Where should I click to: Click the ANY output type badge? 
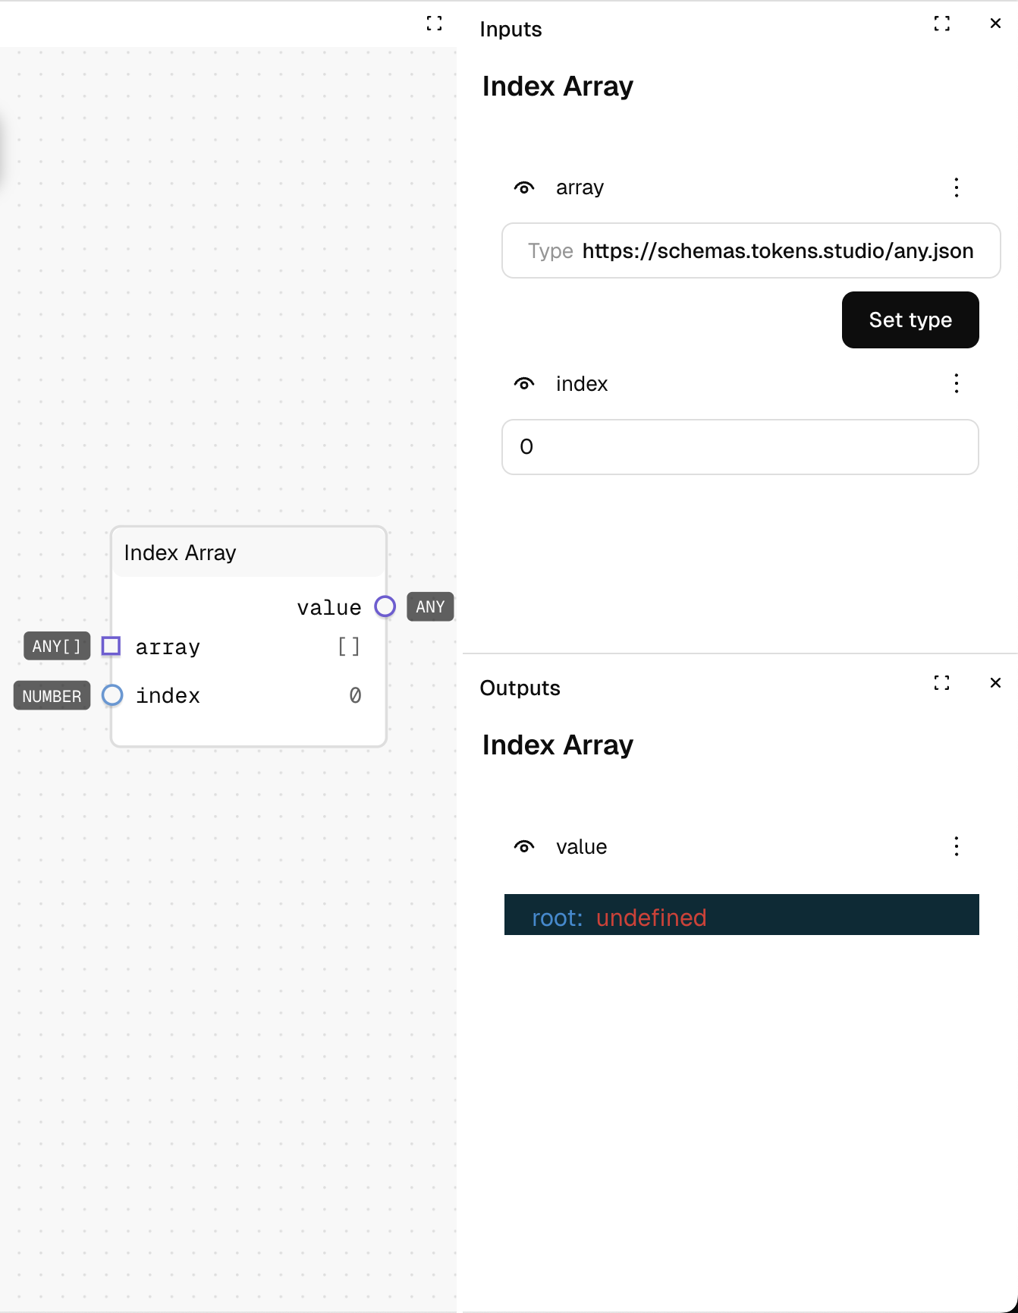click(430, 606)
